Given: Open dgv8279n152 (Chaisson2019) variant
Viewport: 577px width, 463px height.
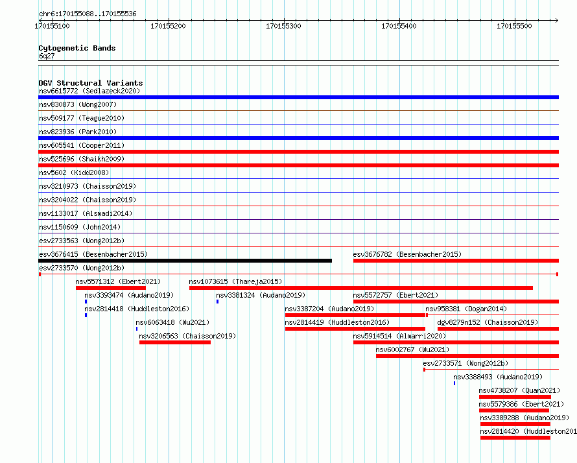Looking at the screenshot, I should 488,322.
